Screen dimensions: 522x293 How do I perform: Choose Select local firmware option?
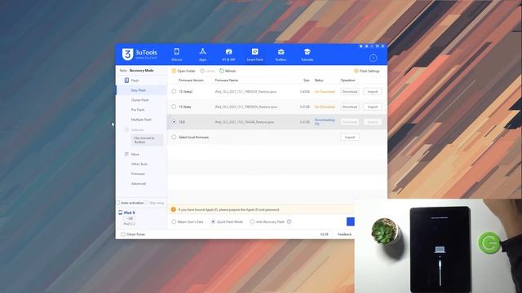(x=174, y=137)
